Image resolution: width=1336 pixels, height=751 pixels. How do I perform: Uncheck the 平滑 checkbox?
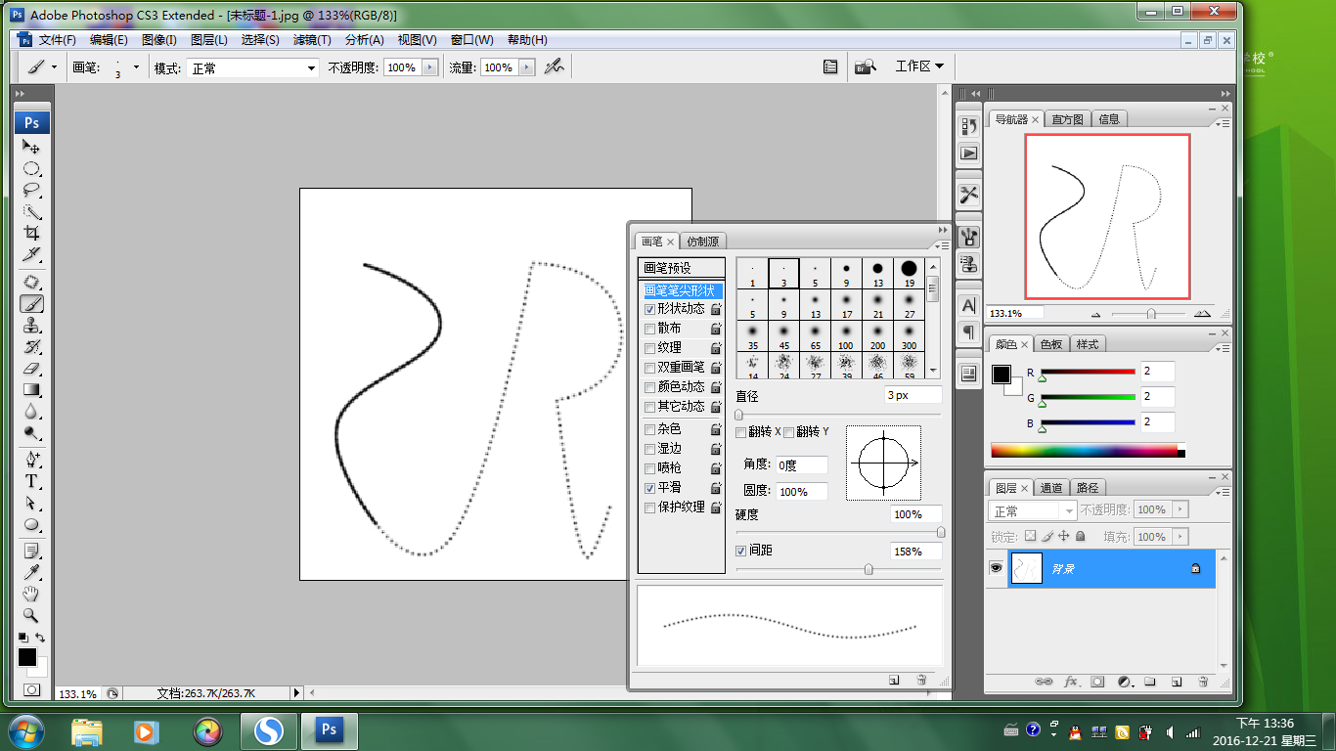[x=650, y=487]
